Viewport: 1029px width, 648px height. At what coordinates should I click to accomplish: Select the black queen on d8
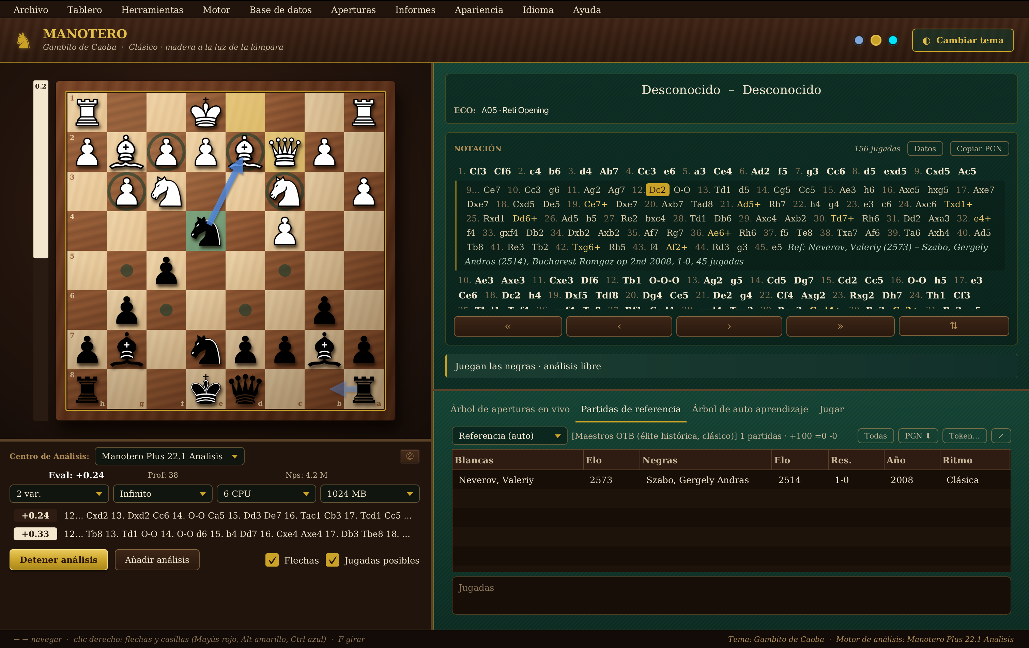pyautogui.click(x=245, y=389)
